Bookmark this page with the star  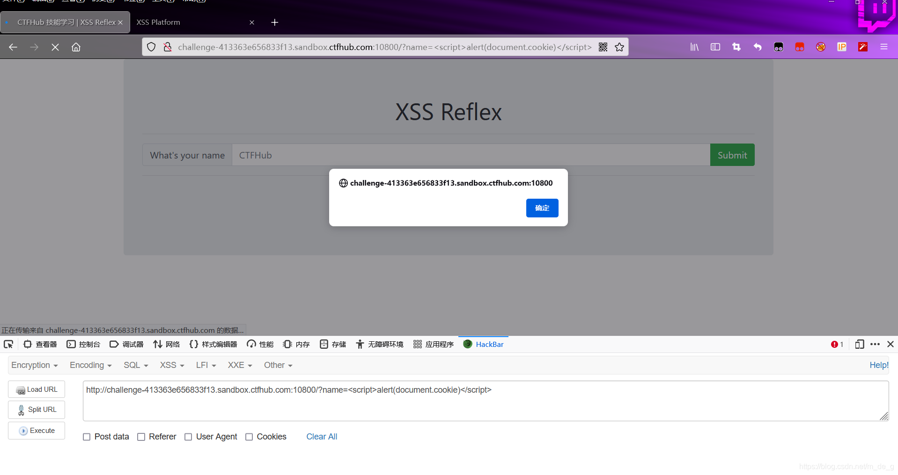tap(619, 47)
